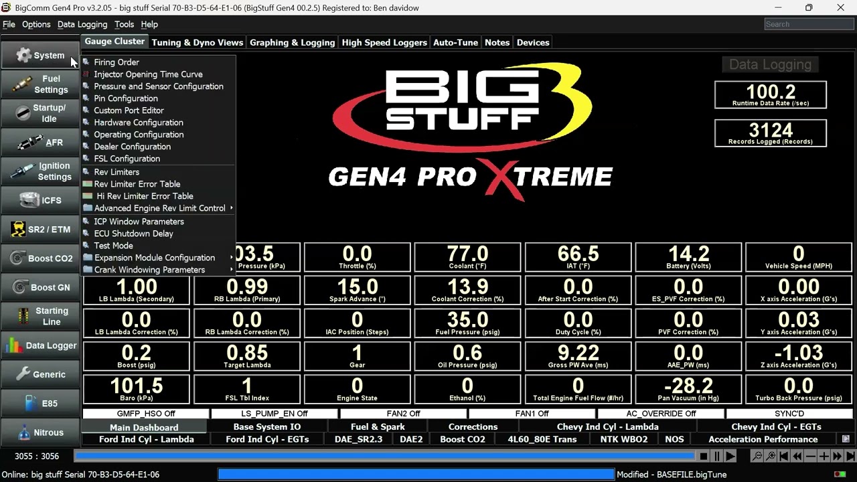Image resolution: width=857 pixels, height=482 pixels.
Task: Open Pin Configuration menu entry
Action: click(x=158, y=98)
